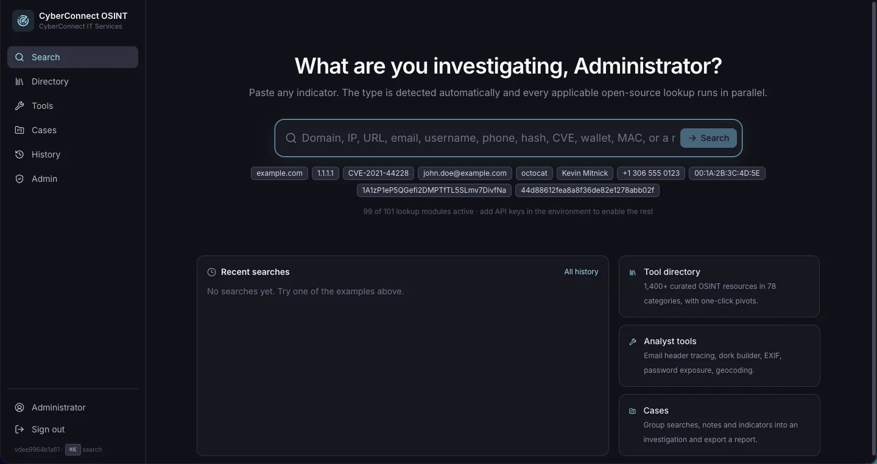Open History from the sidebar
The height and width of the screenshot is (464, 877).
(x=72, y=154)
